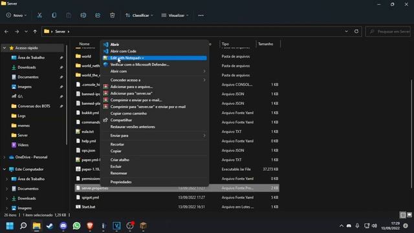
Task: Open the three-dots more options menu
Action: pyautogui.click(x=201, y=16)
